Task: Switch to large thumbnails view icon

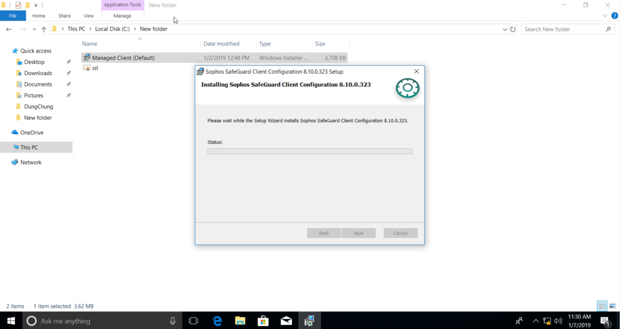Action: pyautogui.click(x=613, y=306)
